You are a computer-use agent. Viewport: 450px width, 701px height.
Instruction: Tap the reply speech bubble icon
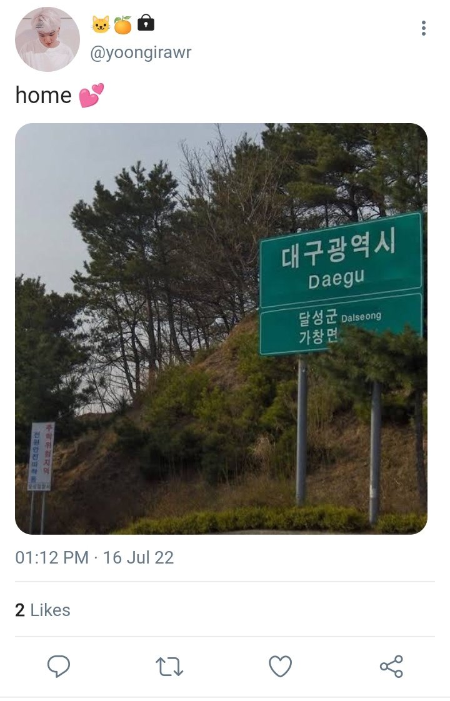[x=59, y=666]
